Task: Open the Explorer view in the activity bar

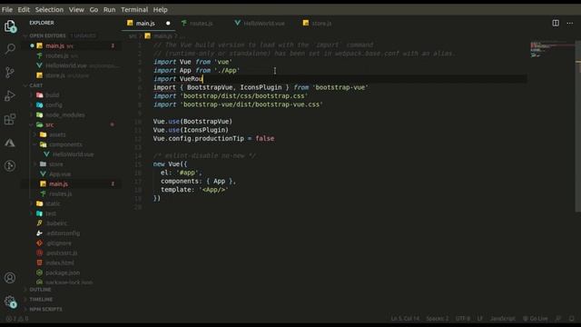Action: (10, 26)
